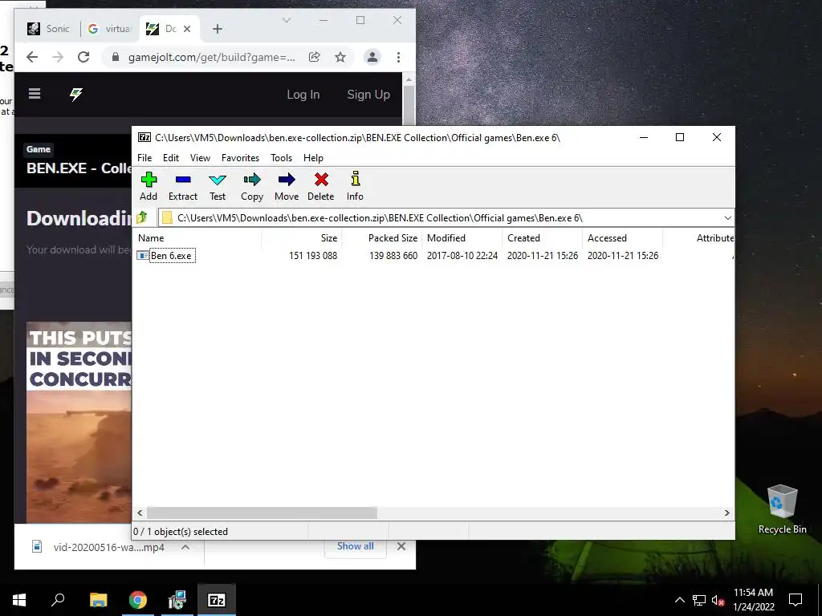Click Sign Up on Game Jolt

coord(368,95)
